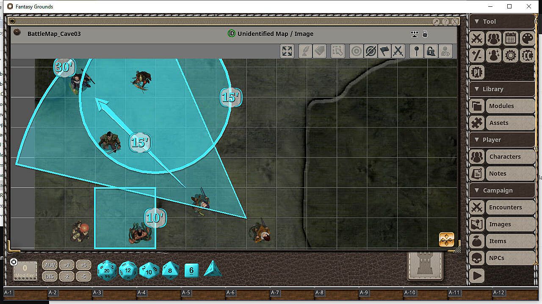Click the map toolbar collapse icon beside the padlock
542x304 pixels.
click(x=415, y=34)
